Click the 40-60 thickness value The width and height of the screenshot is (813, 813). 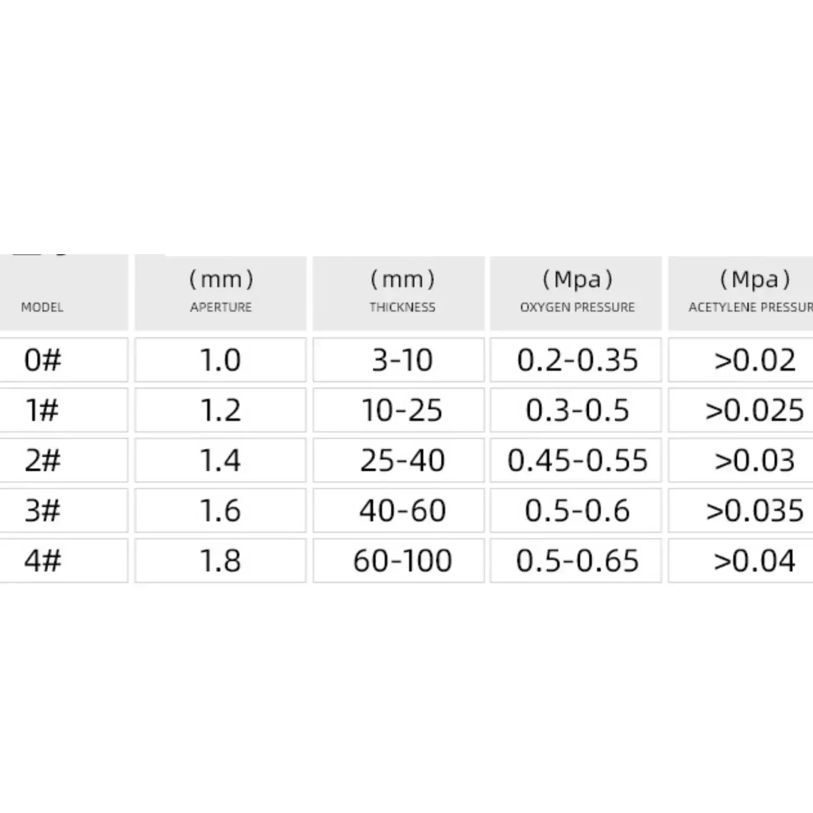pyautogui.click(x=402, y=511)
